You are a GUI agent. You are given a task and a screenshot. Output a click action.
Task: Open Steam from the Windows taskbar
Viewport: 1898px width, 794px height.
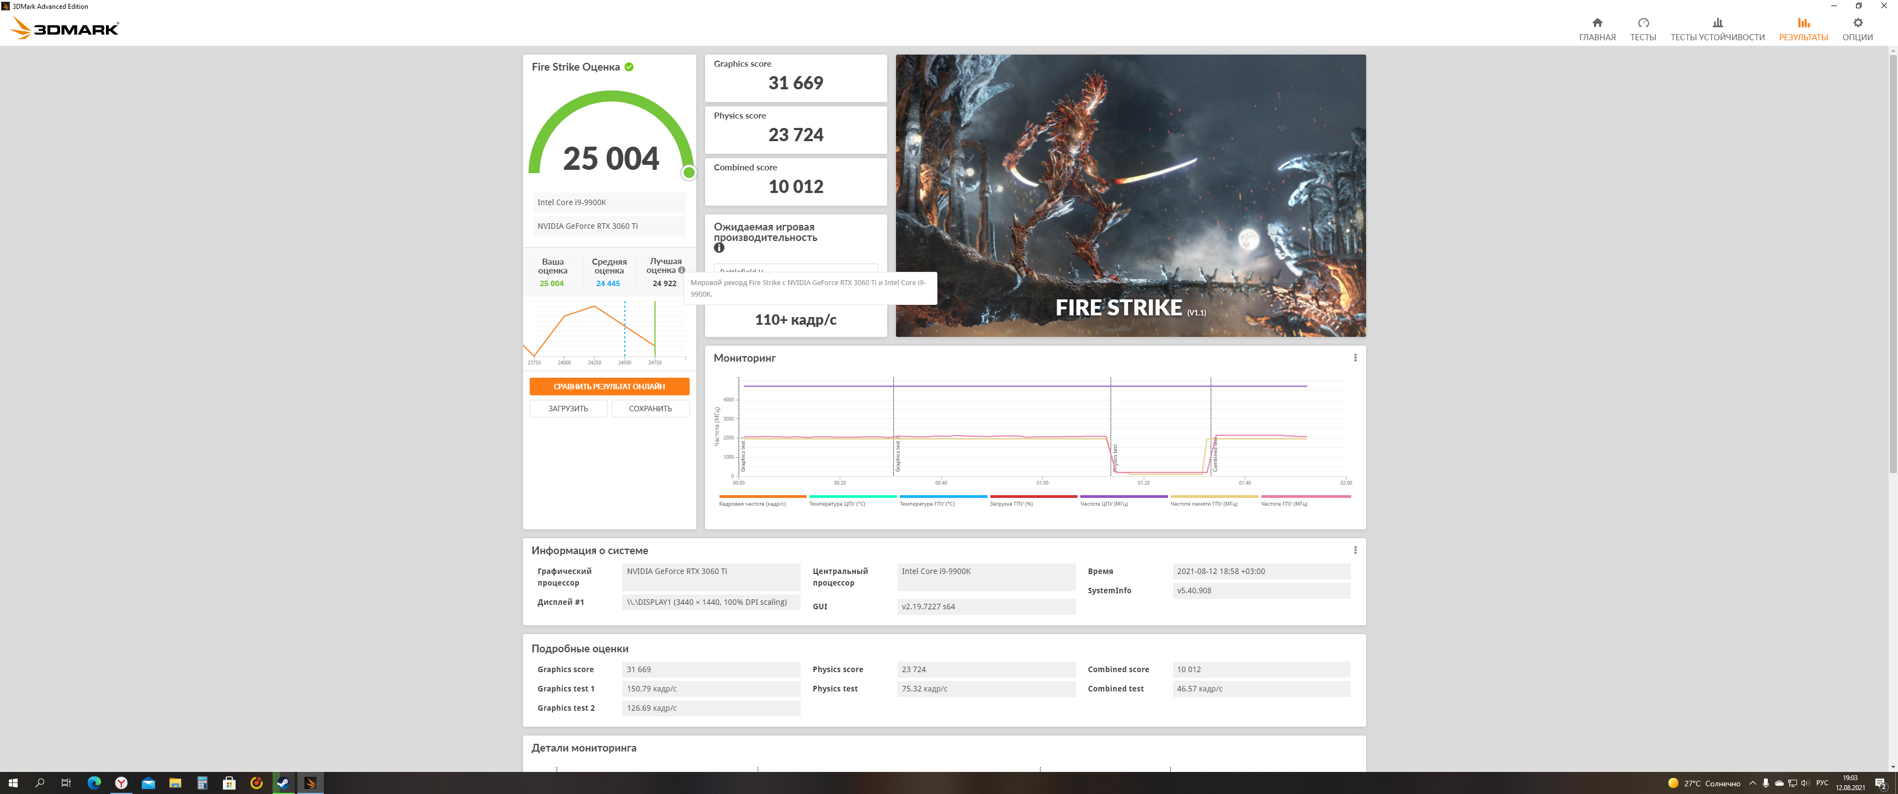[283, 783]
